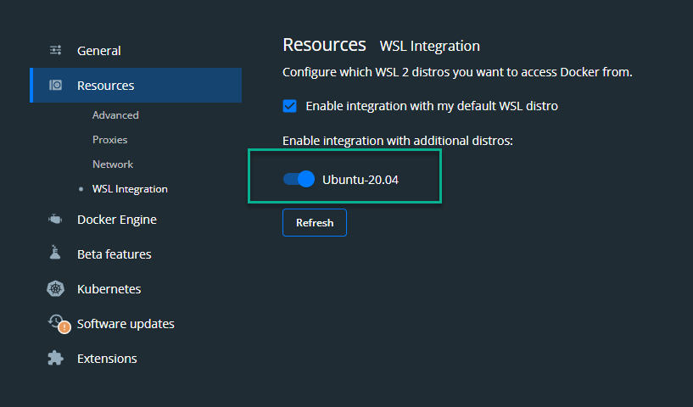The image size is (693, 407).
Task: Open the Network subsection
Action: (113, 164)
